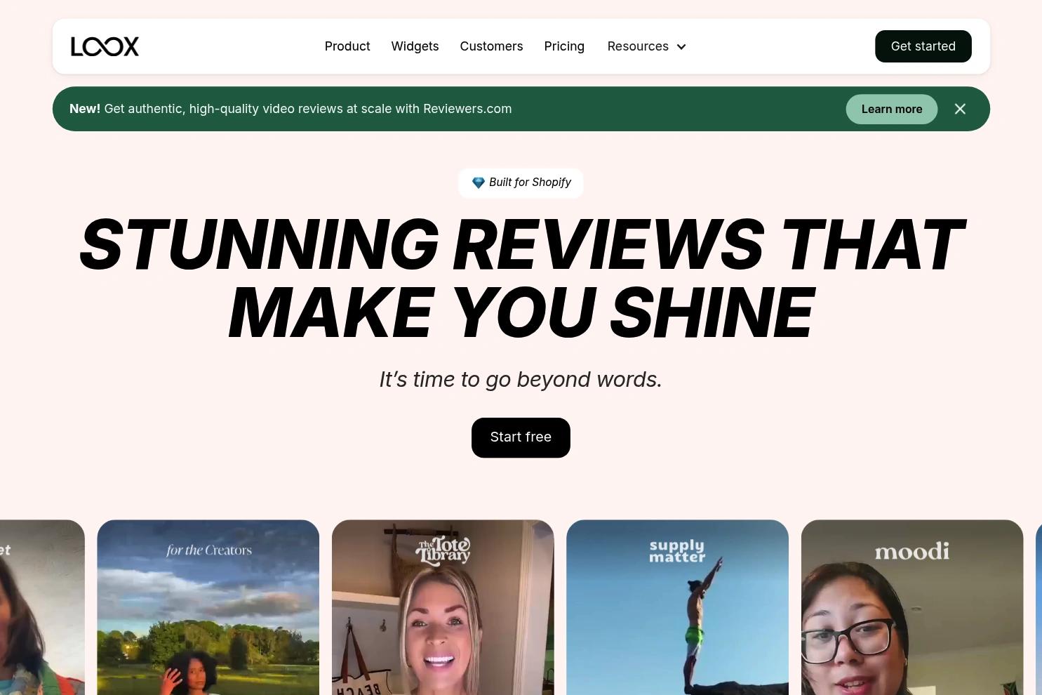Screen dimensions: 1042x695
Task: Open the Tote Library video card
Action: click(x=443, y=607)
